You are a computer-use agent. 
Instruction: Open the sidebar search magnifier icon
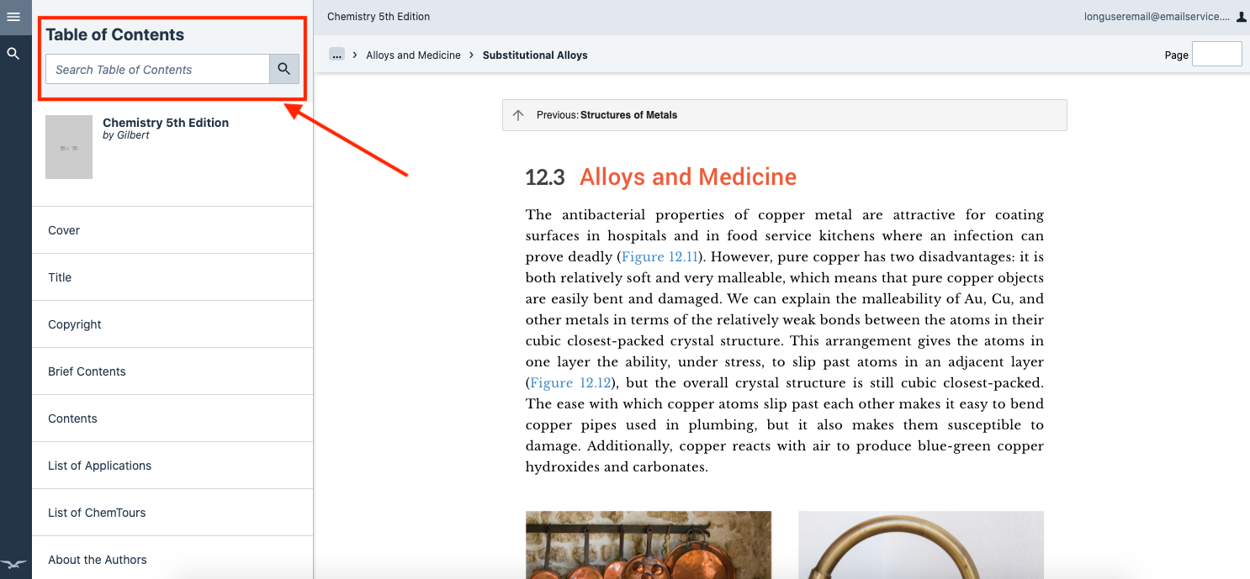click(13, 54)
